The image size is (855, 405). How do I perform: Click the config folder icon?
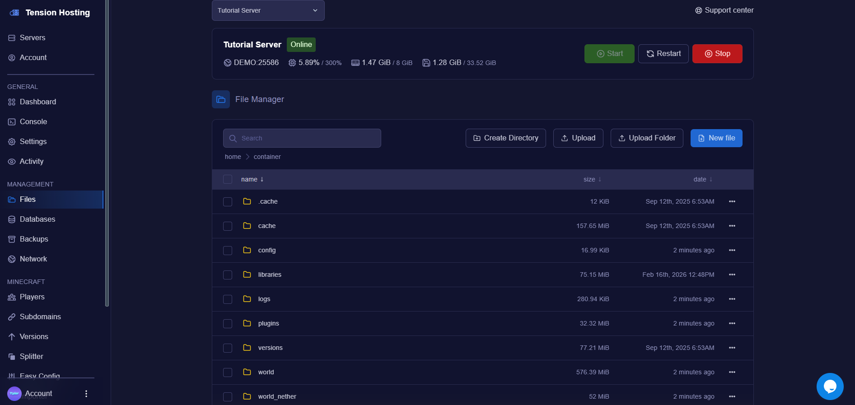pos(247,250)
